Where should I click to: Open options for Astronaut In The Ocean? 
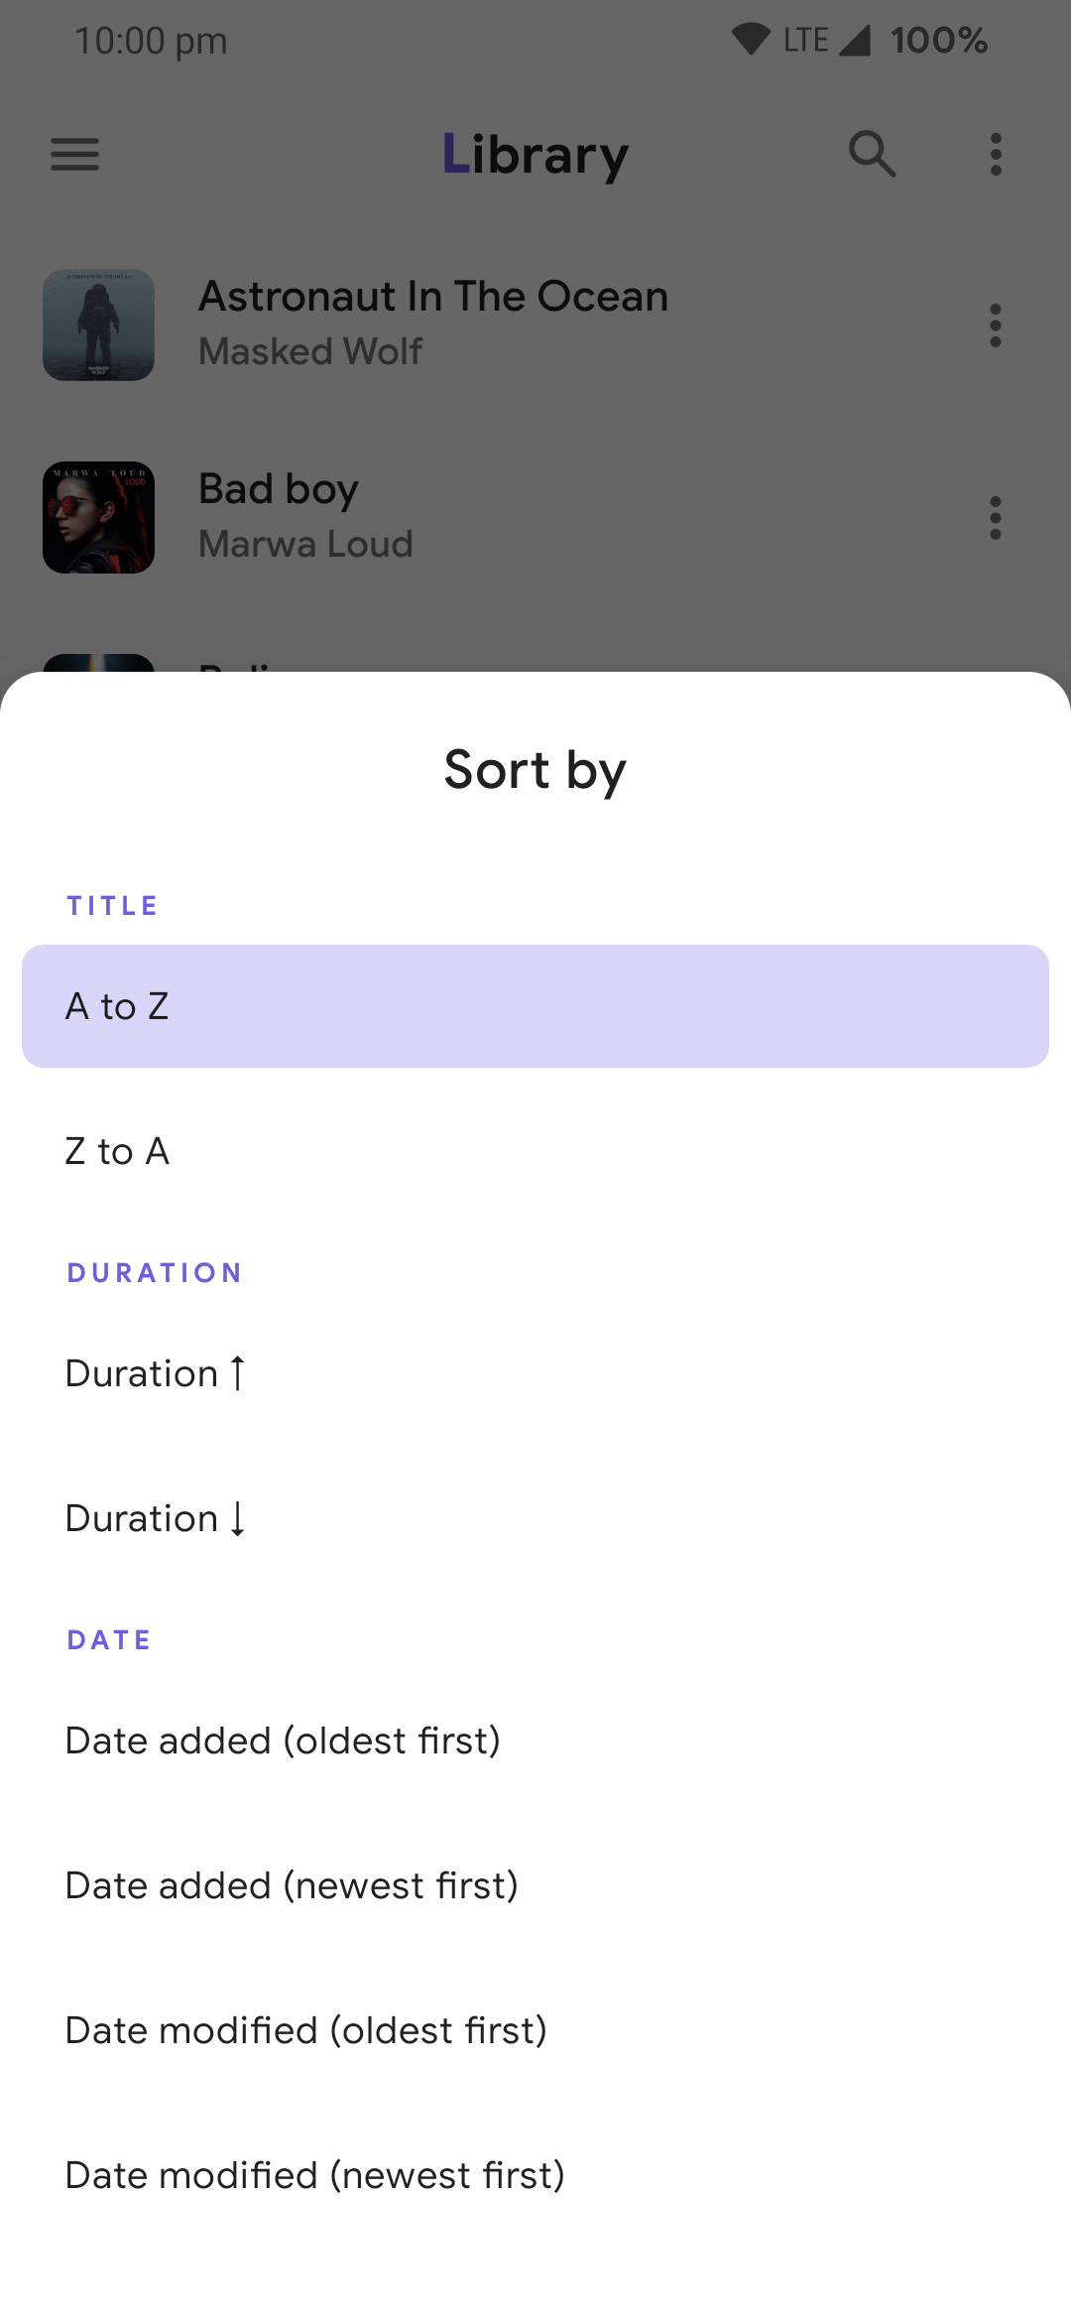coord(996,325)
